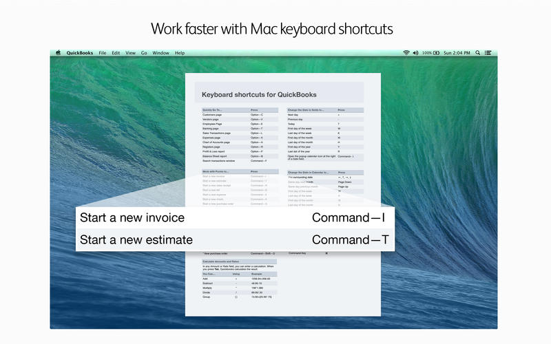Click the battery status icon
The image size is (551, 344).
click(x=437, y=53)
